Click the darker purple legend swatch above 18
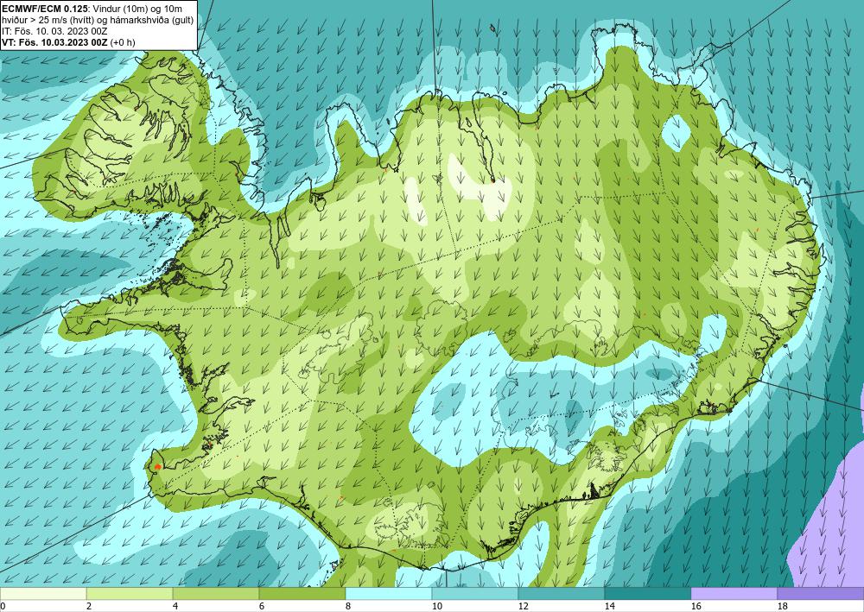864x612 pixels. pyautogui.click(x=821, y=593)
